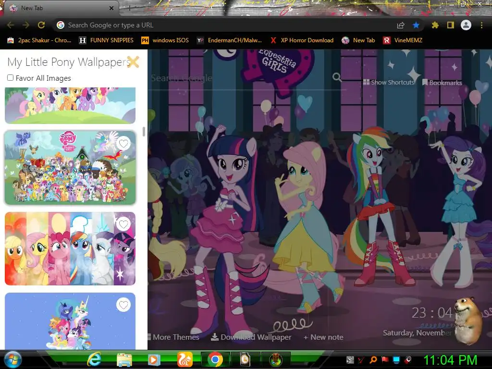This screenshot has height=369, width=492.
Task: Select the six pony portrait stripes wallpaper
Action: [x=70, y=248]
